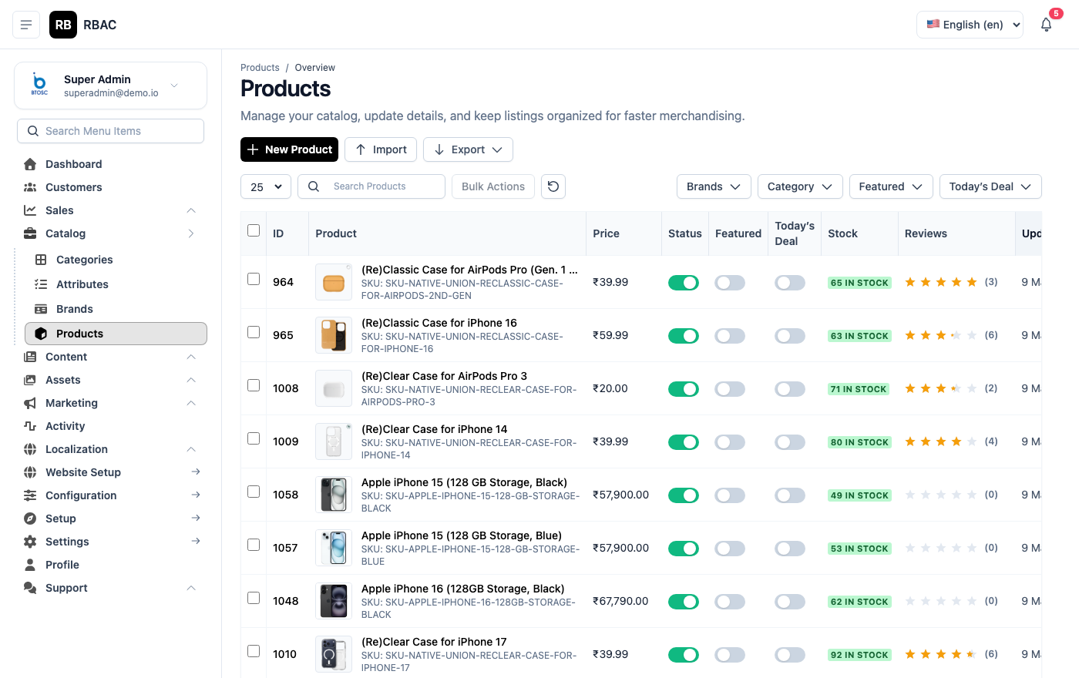Open the Featured filter dropdown
Image resolution: width=1079 pixels, height=678 pixels.
click(x=891, y=186)
